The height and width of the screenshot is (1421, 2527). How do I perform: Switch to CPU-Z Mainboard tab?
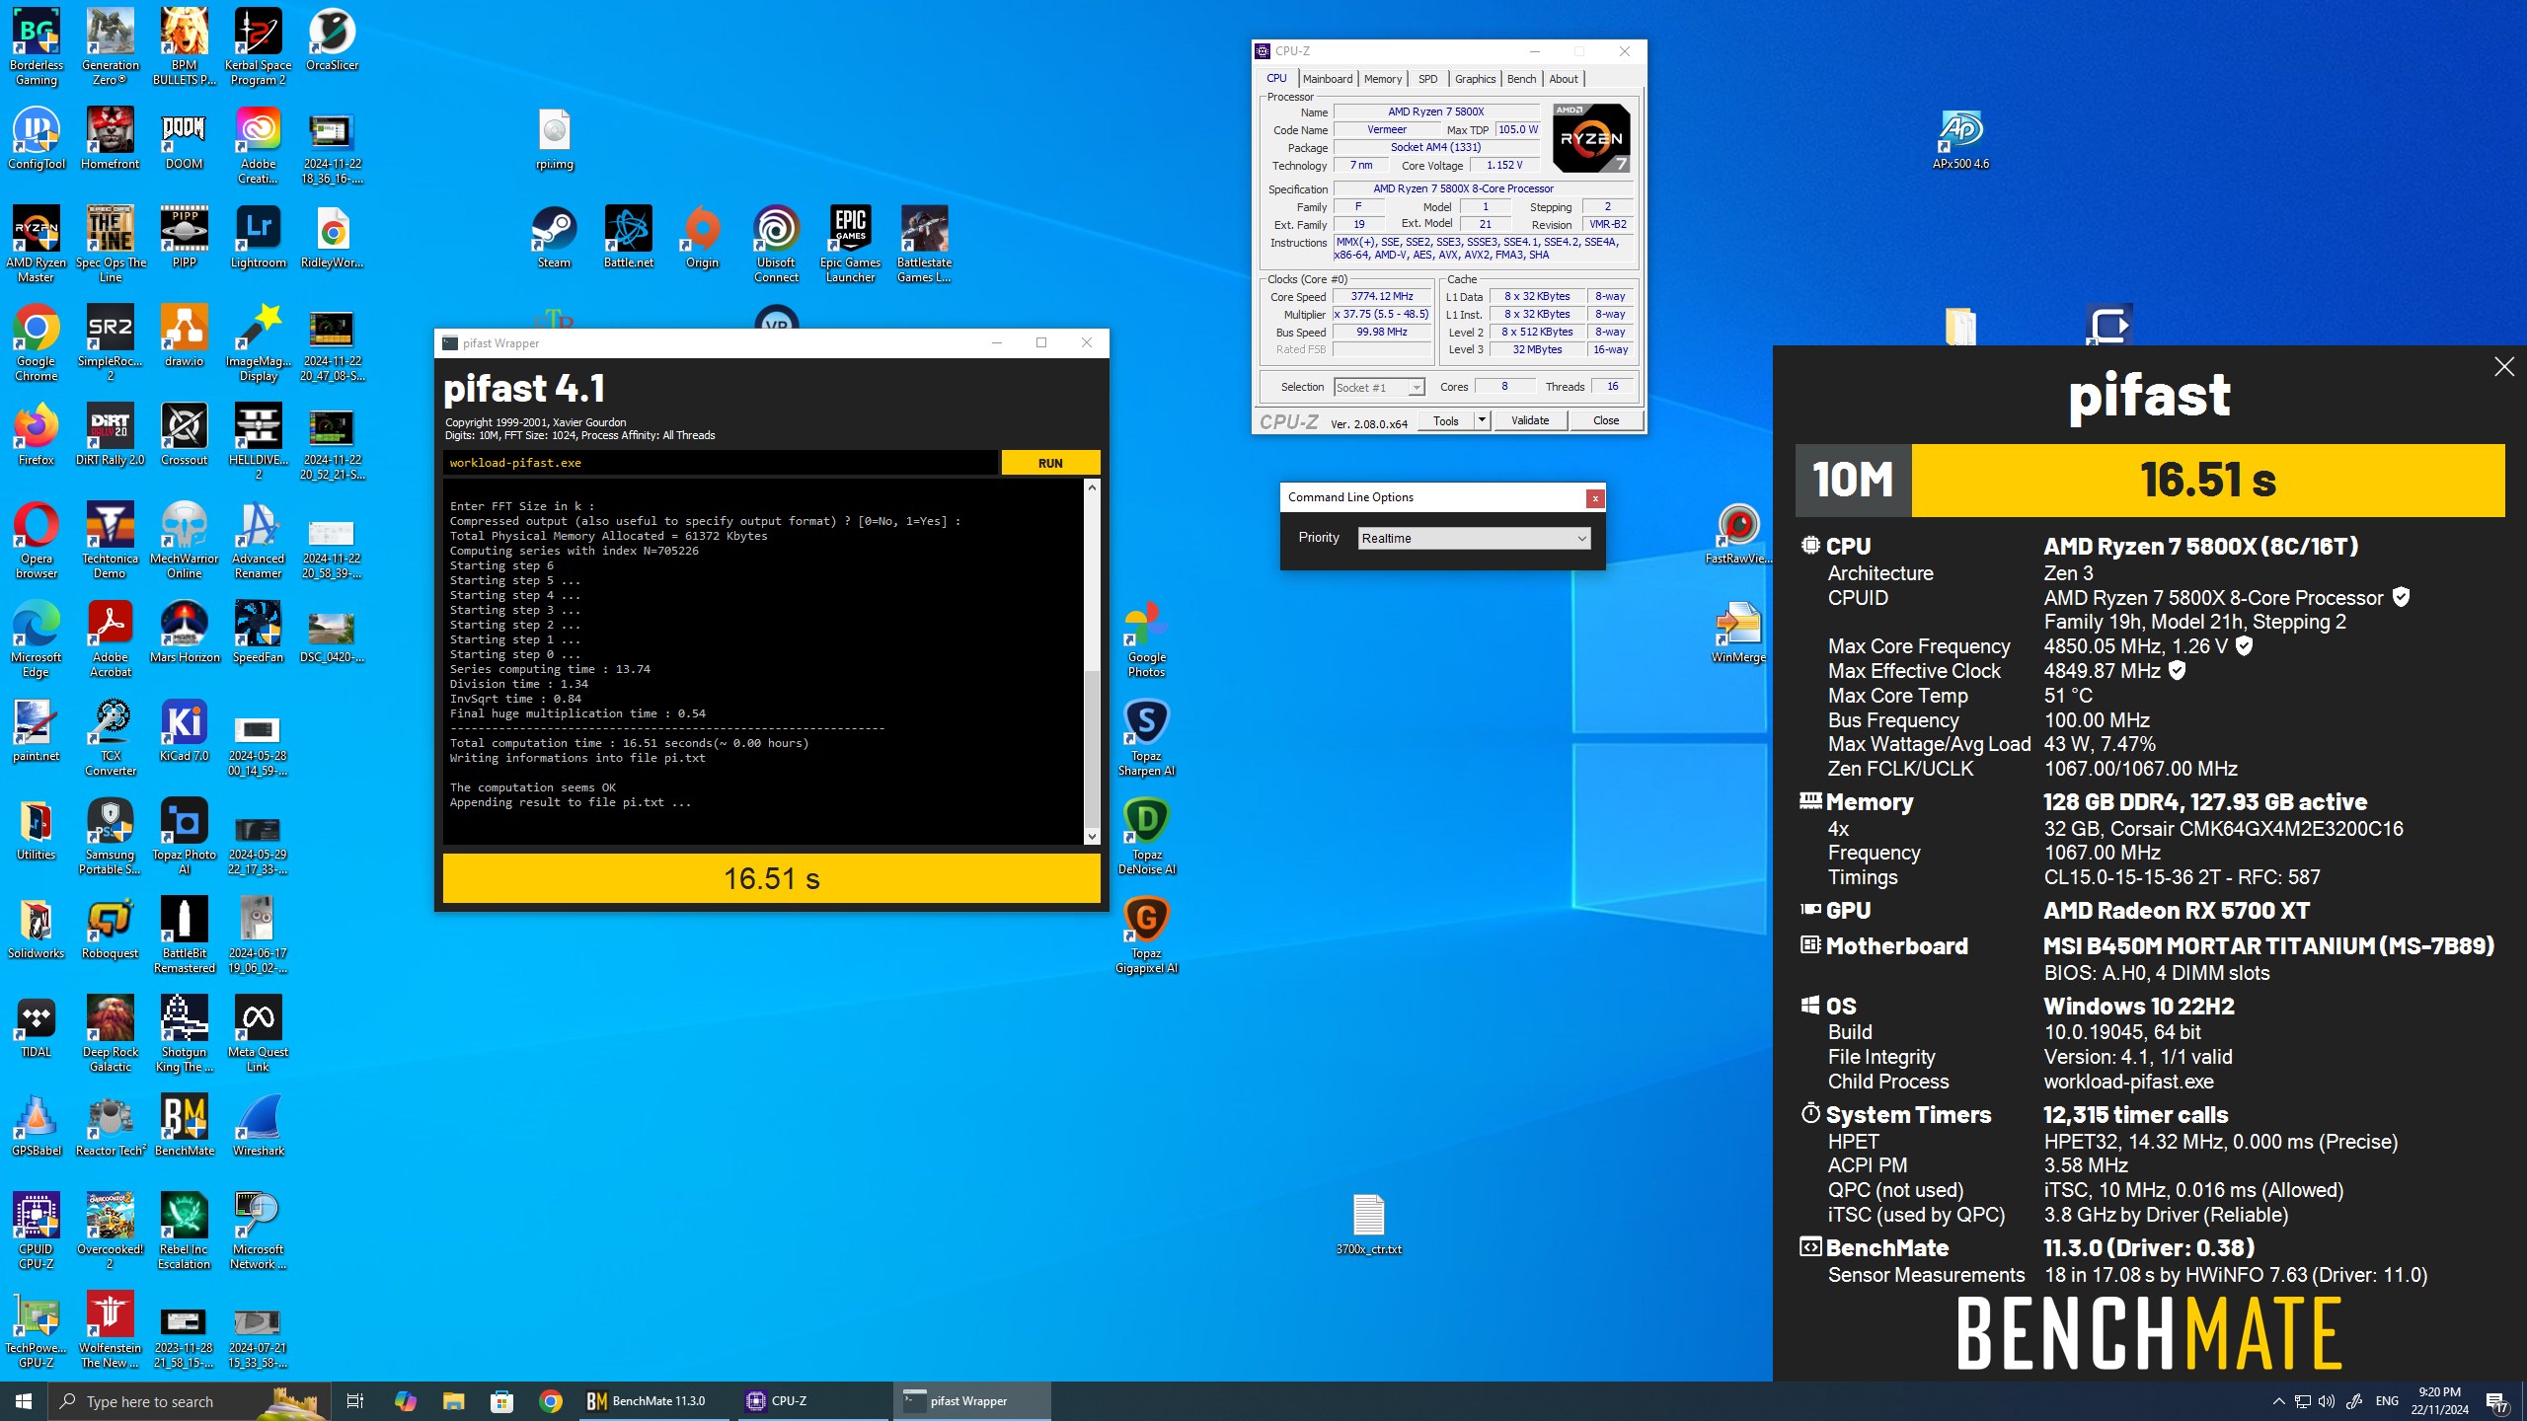pyautogui.click(x=1327, y=79)
